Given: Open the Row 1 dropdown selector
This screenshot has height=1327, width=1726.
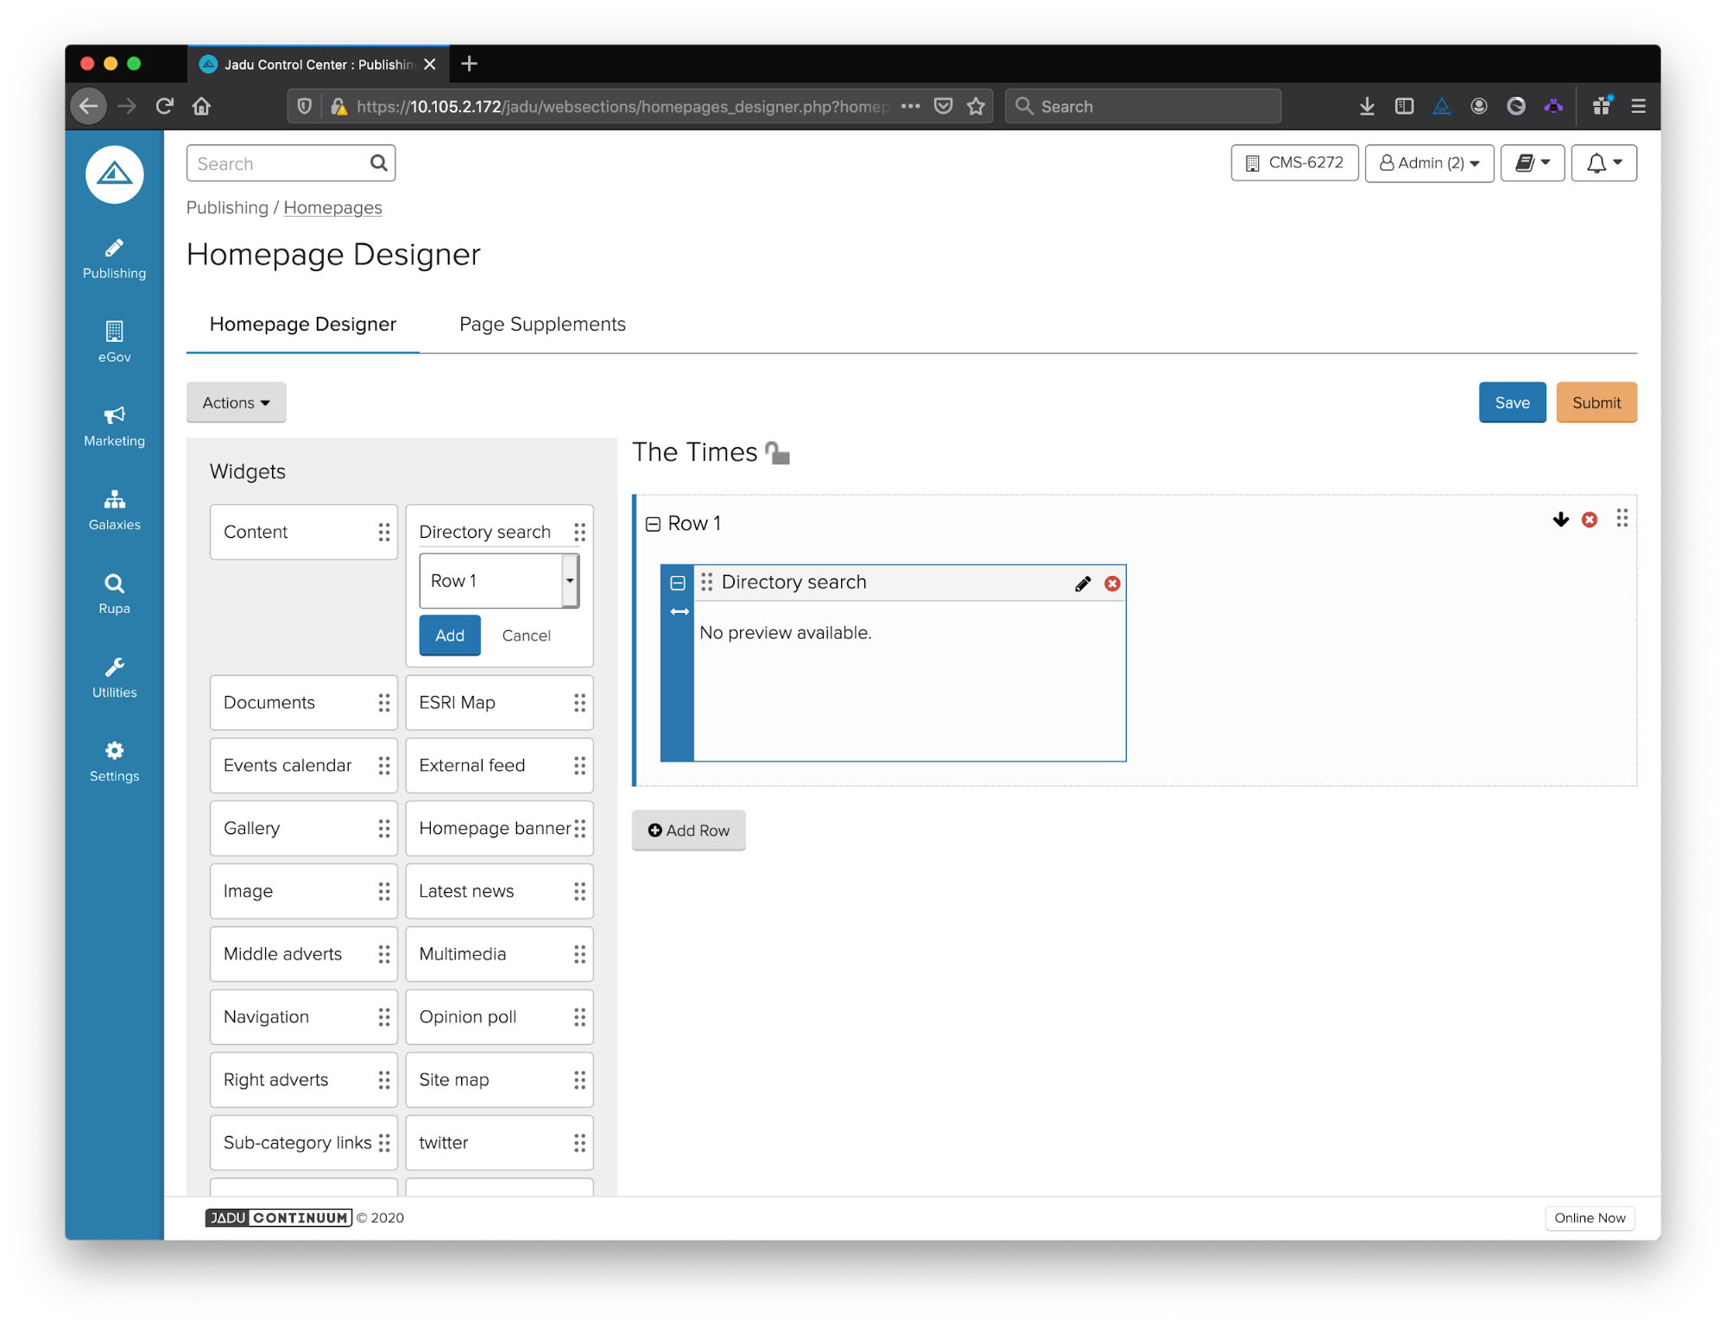Looking at the screenshot, I should point(498,581).
